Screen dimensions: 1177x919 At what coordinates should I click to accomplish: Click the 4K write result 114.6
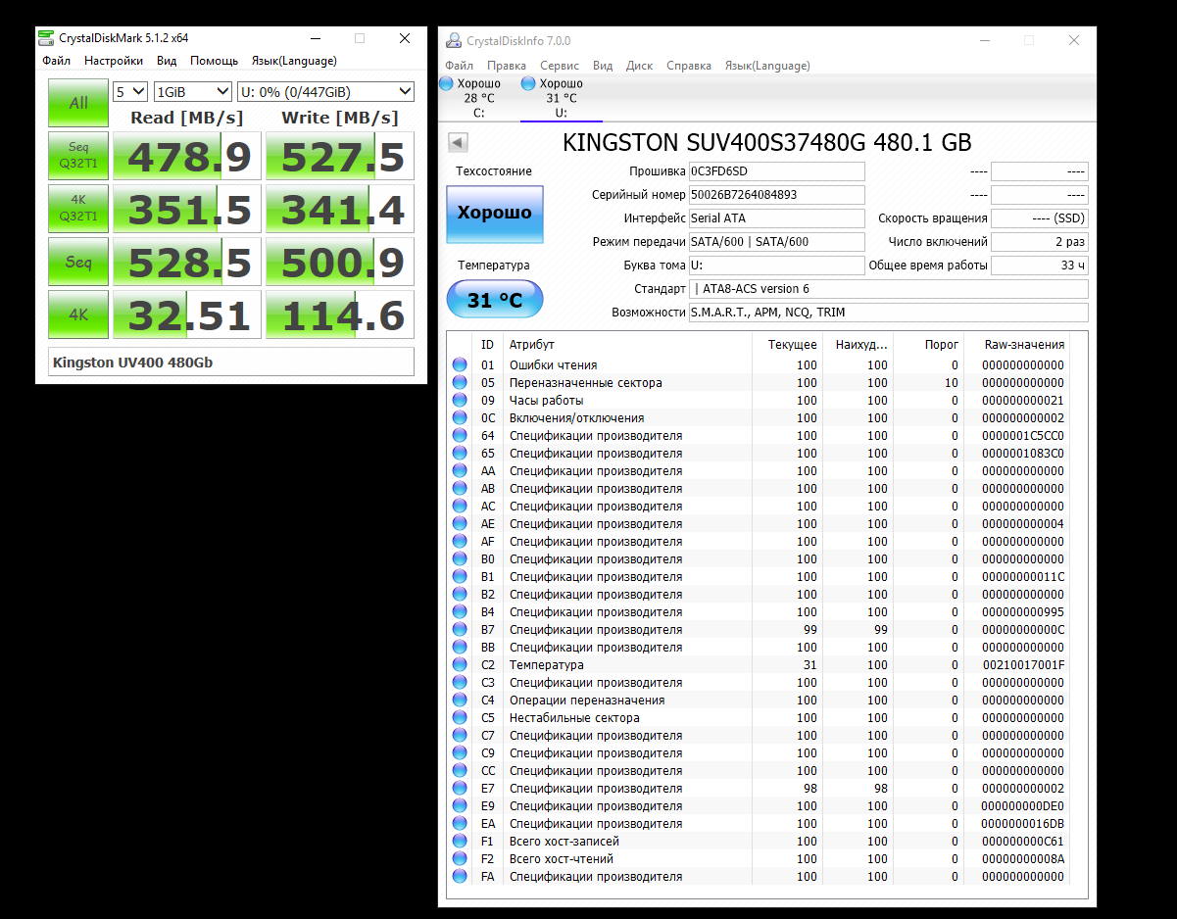point(340,314)
